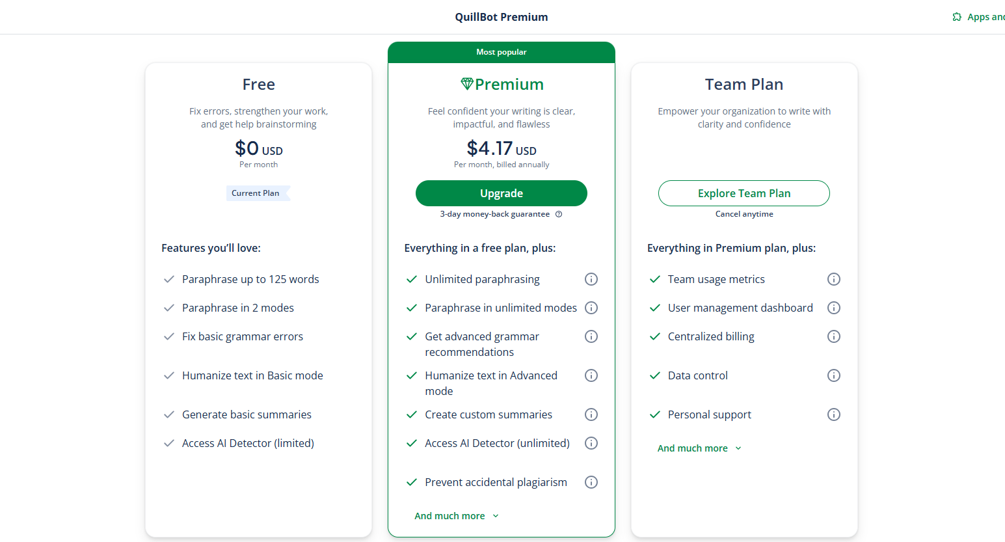This screenshot has height=542, width=1005.
Task: Click info icon next to Create custom summaries
Action: coord(591,414)
